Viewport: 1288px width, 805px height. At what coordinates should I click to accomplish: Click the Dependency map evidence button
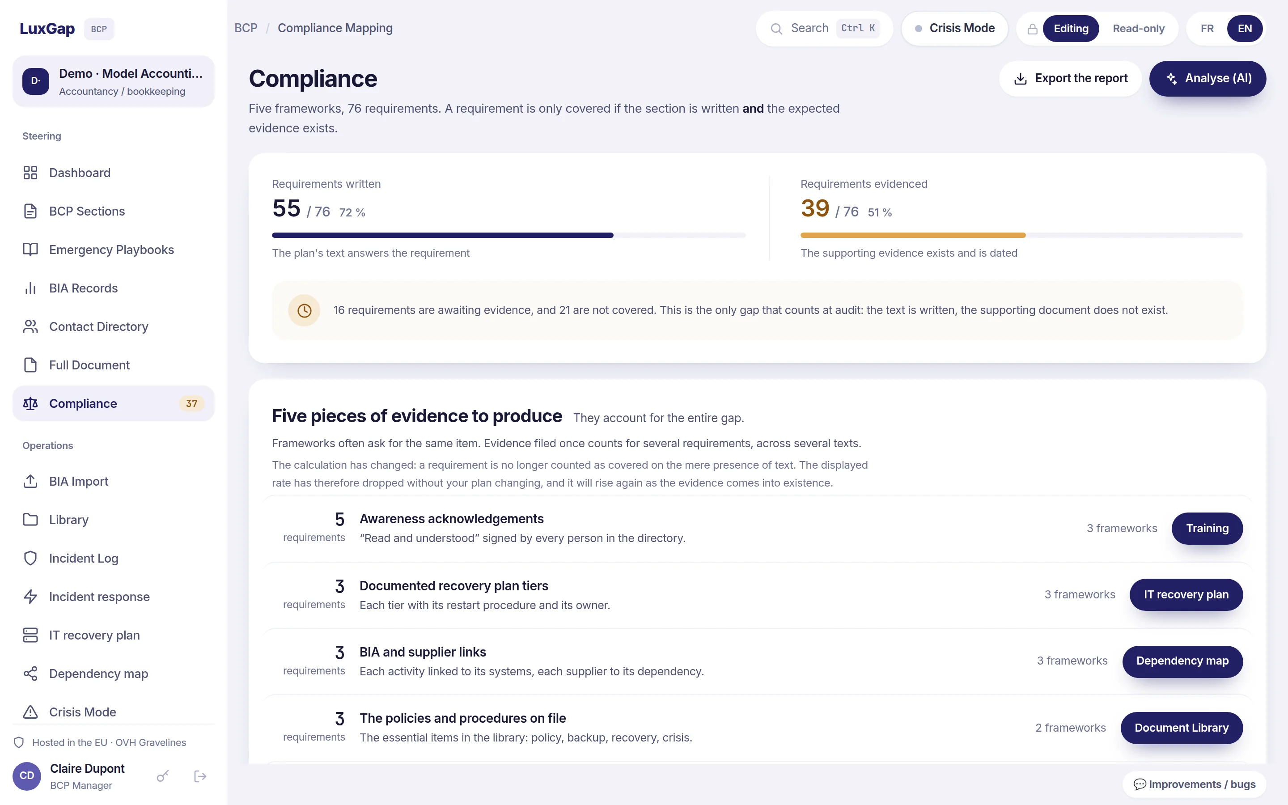point(1182,661)
